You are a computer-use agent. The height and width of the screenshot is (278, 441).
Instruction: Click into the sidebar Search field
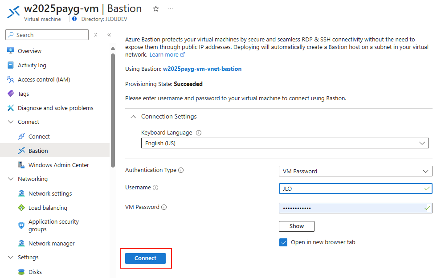coord(47,35)
